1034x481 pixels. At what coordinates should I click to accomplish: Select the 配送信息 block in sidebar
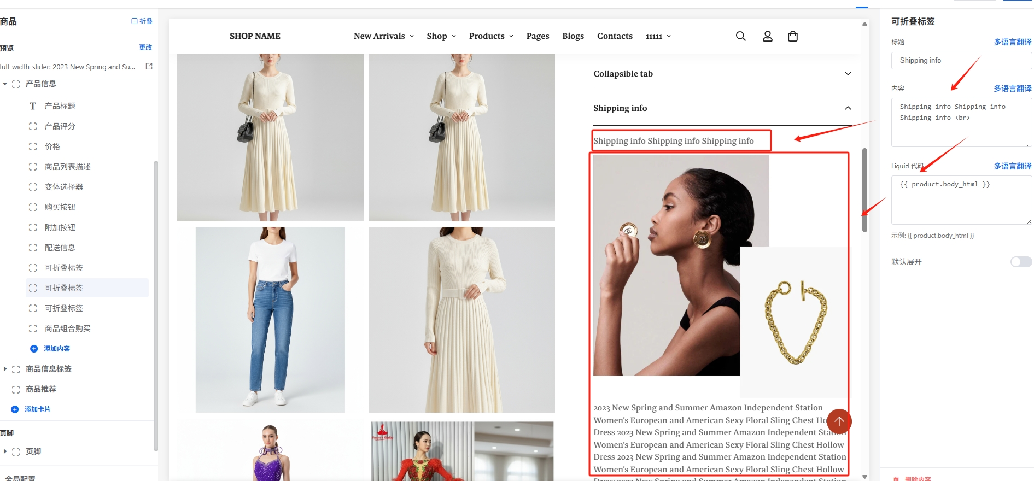pyautogui.click(x=60, y=248)
